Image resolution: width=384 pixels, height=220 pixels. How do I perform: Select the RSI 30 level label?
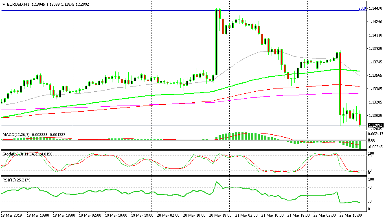coord(370,201)
